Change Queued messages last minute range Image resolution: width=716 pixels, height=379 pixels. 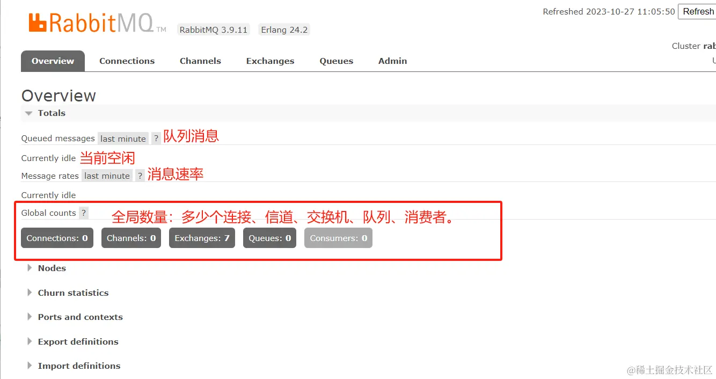click(x=123, y=139)
